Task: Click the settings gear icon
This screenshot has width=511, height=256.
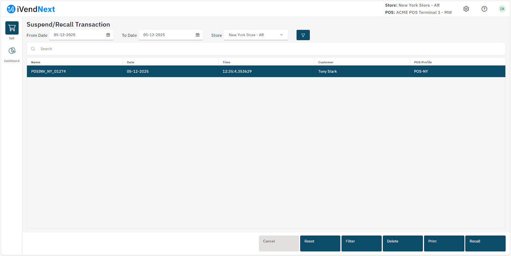Action: tap(466, 9)
